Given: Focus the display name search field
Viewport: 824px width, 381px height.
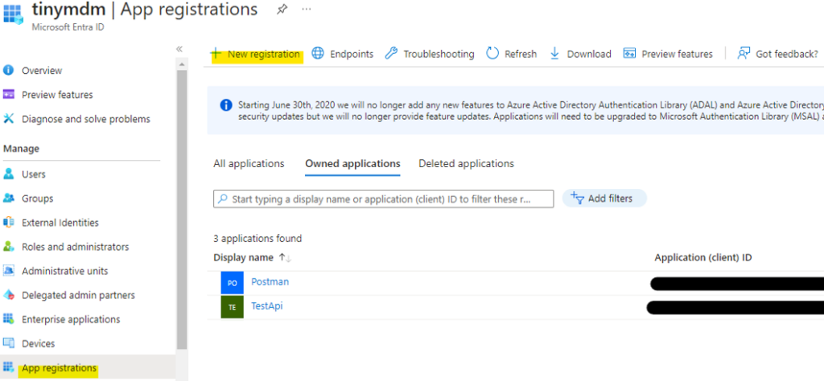Looking at the screenshot, I should pos(383,199).
